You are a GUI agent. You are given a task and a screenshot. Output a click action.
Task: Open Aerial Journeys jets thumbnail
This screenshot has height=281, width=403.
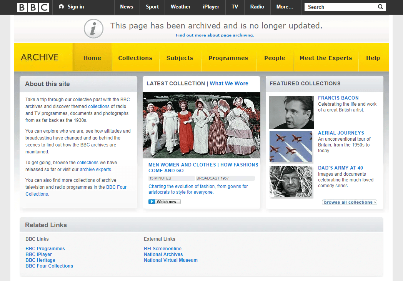tap(291, 147)
